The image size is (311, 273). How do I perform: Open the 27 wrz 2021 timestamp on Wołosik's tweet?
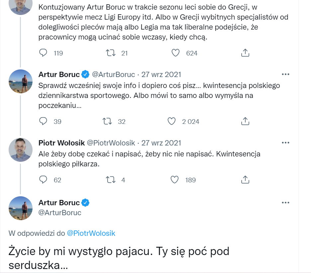tap(161, 143)
